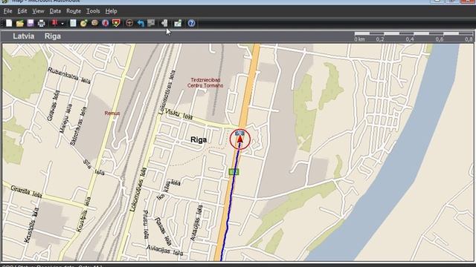
Task: Open Help via the question mark icon
Action: coord(191,23)
